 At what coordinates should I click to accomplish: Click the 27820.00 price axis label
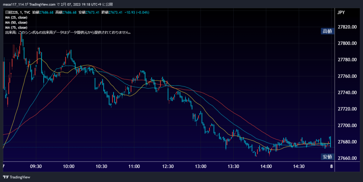tap(347, 27)
